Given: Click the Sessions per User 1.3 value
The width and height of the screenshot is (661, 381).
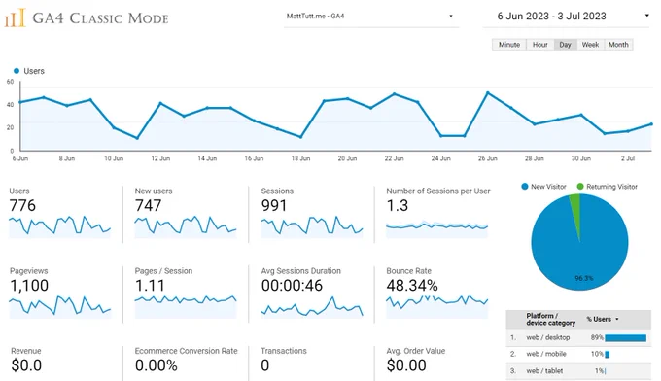Looking at the screenshot, I should point(398,206).
